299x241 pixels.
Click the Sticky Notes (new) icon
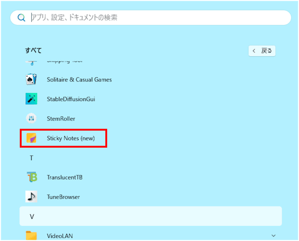[31, 138]
